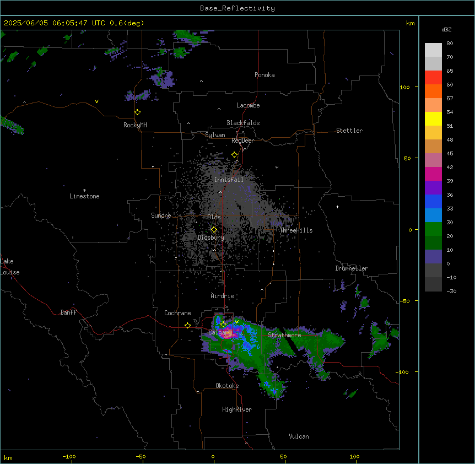Click the Airdrie label
This screenshot has width=475, height=464.
[x=222, y=296]
